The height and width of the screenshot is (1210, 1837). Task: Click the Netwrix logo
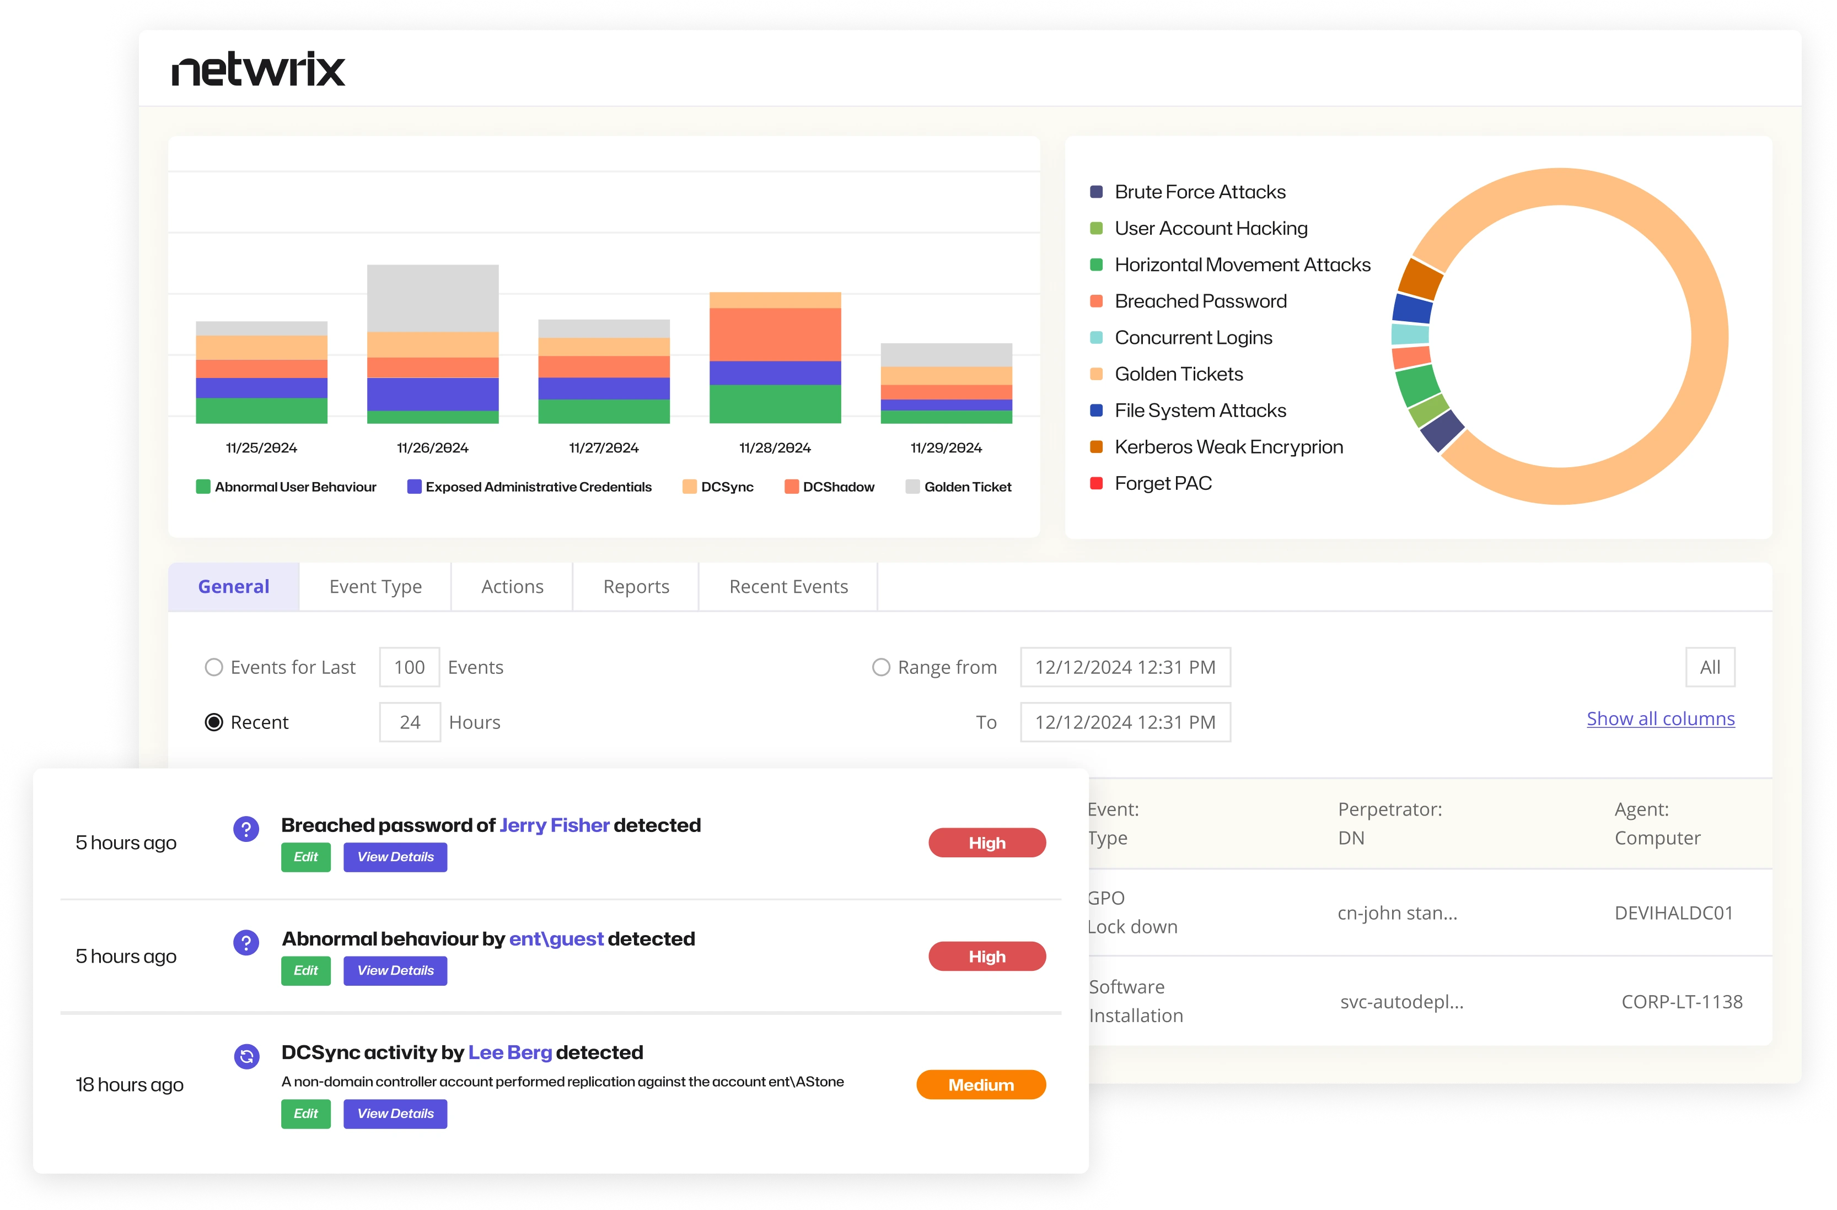258,69
